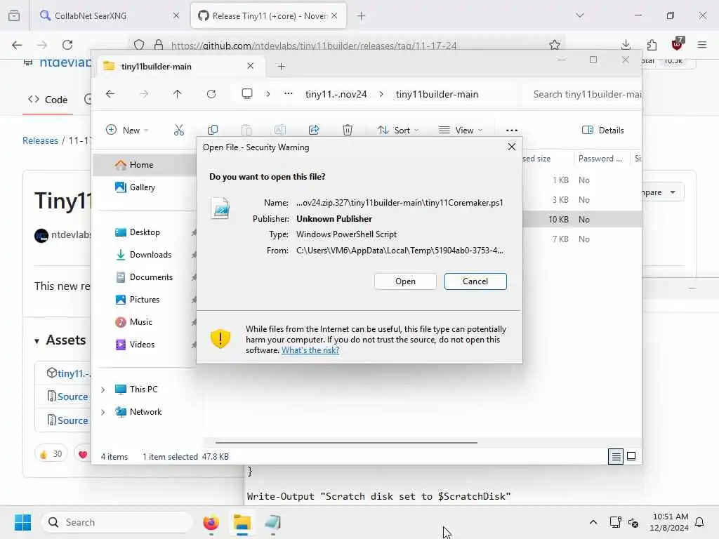The image size is (719, 539).
Task: Open the See more ellipsis menu in Explorer toolbar
Action: coord(512,130)
